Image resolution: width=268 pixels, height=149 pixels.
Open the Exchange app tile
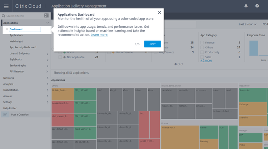(253, 108)
